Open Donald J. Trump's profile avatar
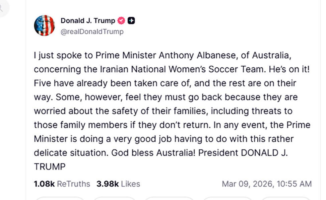 pyautogui.click(x=44, y=25)
